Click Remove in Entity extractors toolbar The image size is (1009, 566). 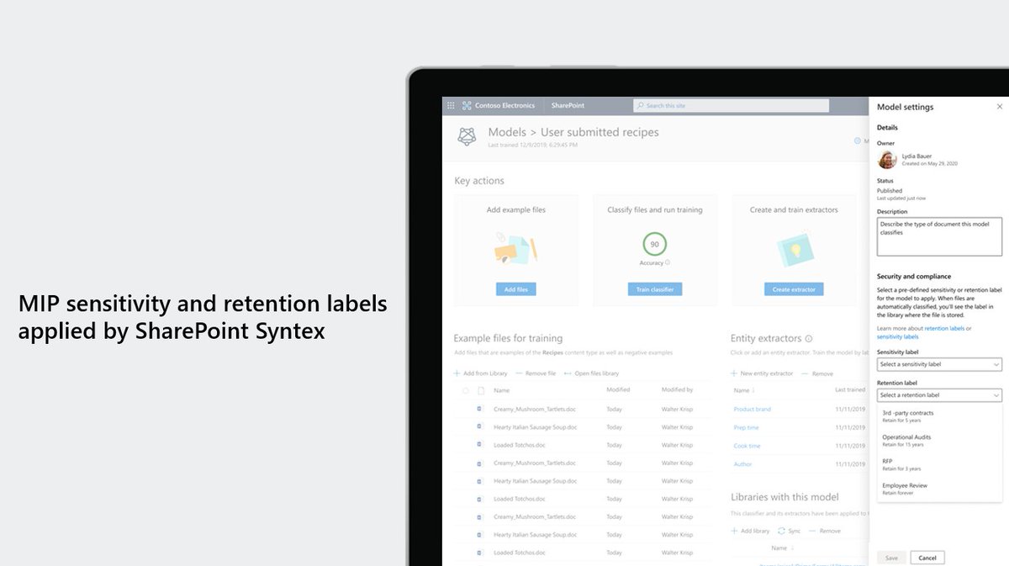(x=816, y=373)
